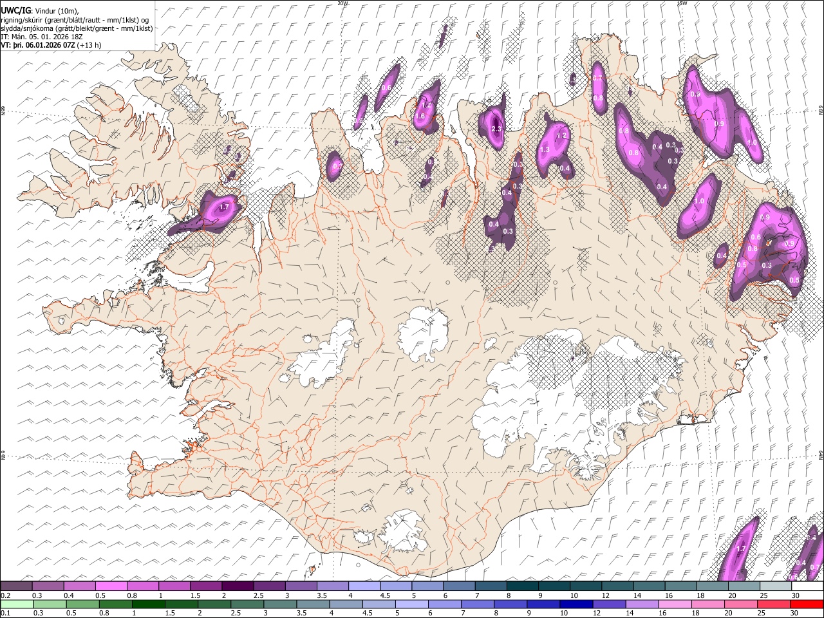Pick the darkest purple 2–2.5 swatch in upper legend
Viewport: 824px width, 618px height.
click(x=237, y=586)
